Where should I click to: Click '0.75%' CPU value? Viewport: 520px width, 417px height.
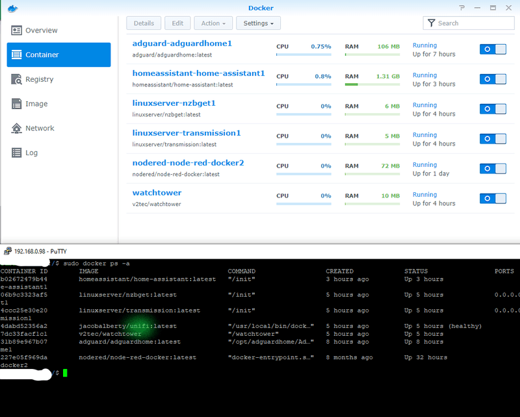320,46
